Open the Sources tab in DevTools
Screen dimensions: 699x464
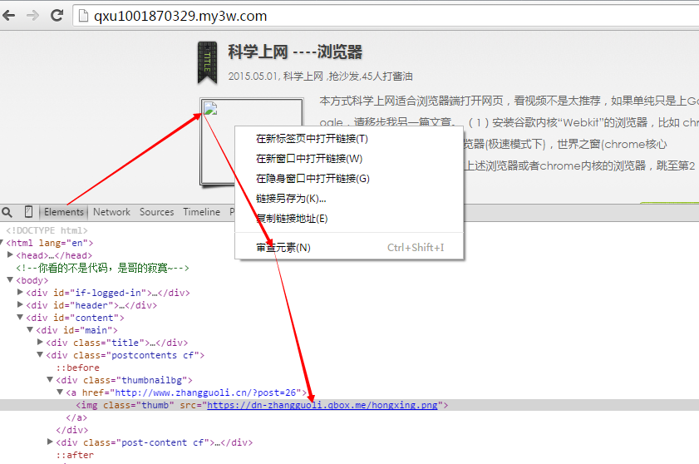point(156,212)
